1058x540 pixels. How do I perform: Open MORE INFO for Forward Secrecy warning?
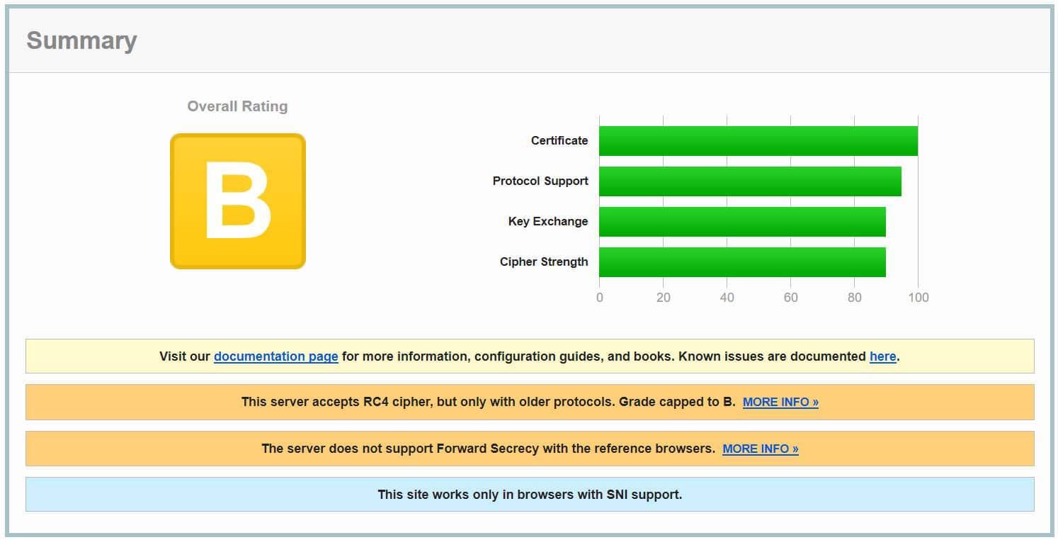pyautogui.click(x=761, y=449)
